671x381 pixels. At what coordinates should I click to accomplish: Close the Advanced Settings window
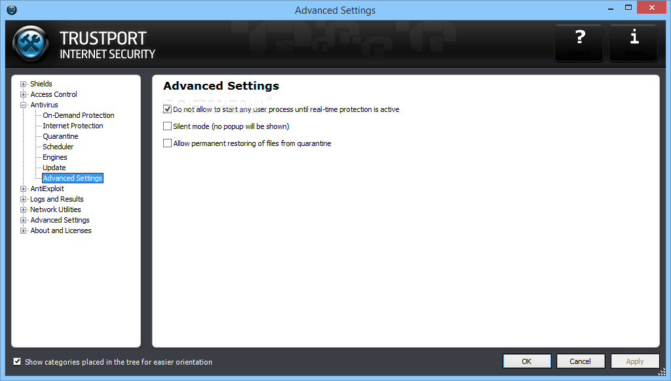tap(652, 8)
